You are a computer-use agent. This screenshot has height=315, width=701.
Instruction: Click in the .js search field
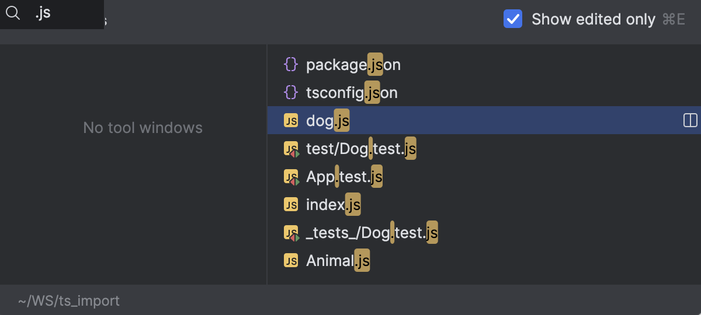64,13
